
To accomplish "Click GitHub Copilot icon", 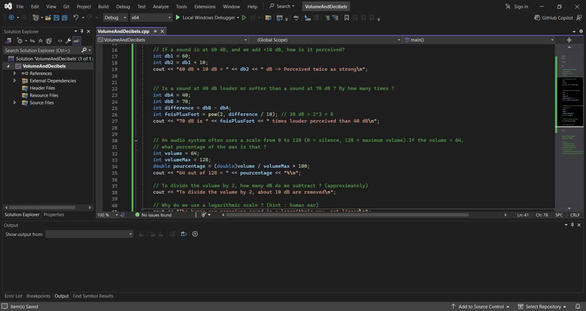I will (537, 17).
